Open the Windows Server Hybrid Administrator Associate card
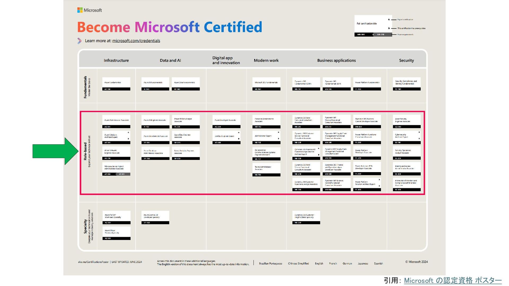The width and height of the screenshot is (509, 286). point(116,169)
